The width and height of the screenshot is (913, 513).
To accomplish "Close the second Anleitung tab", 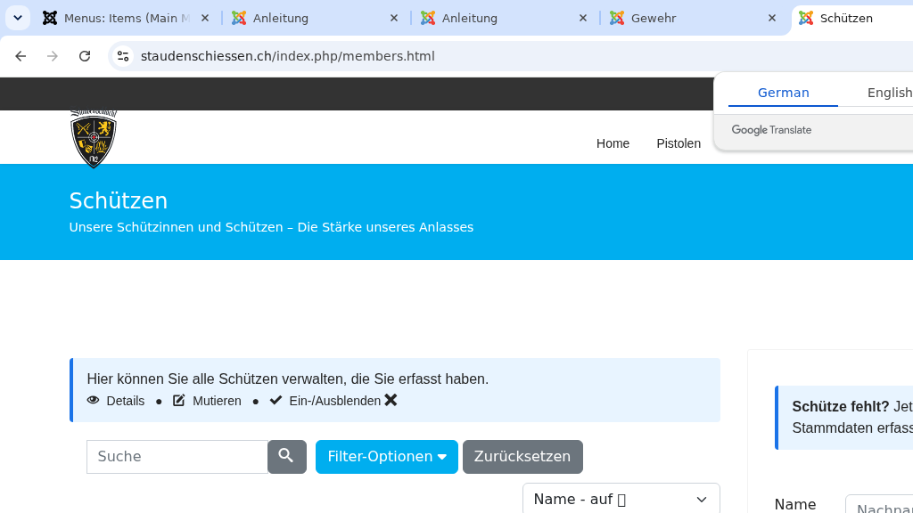I will point(583,18).
